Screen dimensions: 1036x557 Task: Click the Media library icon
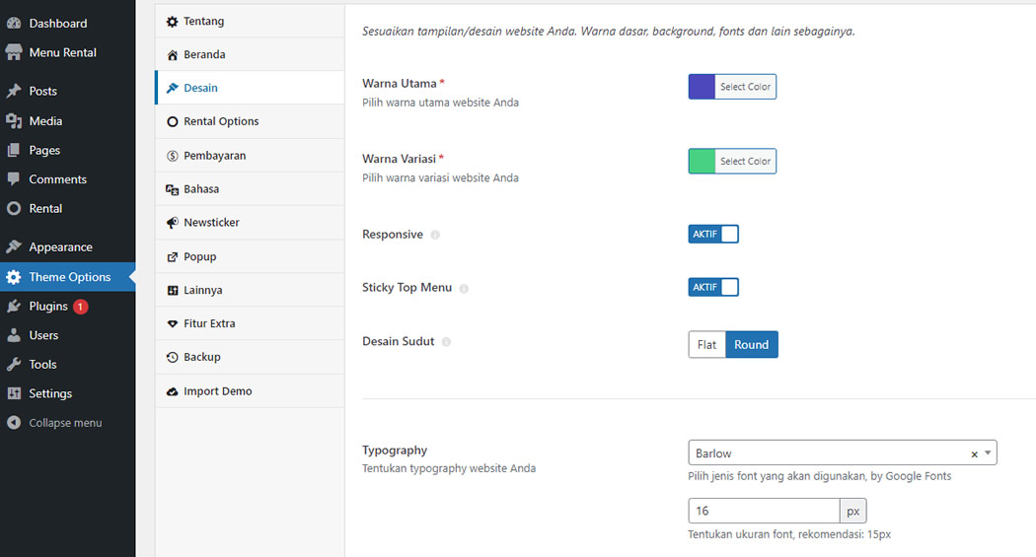point(14,121)
